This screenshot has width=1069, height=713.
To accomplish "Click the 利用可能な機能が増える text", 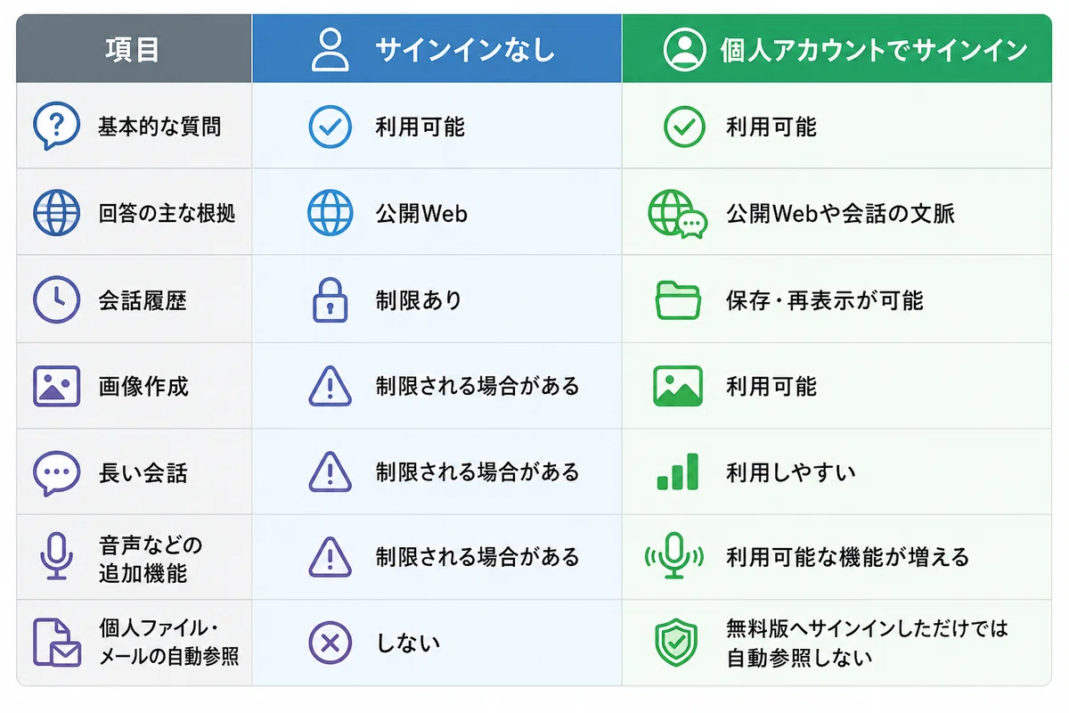I will [x=847, y=557].
